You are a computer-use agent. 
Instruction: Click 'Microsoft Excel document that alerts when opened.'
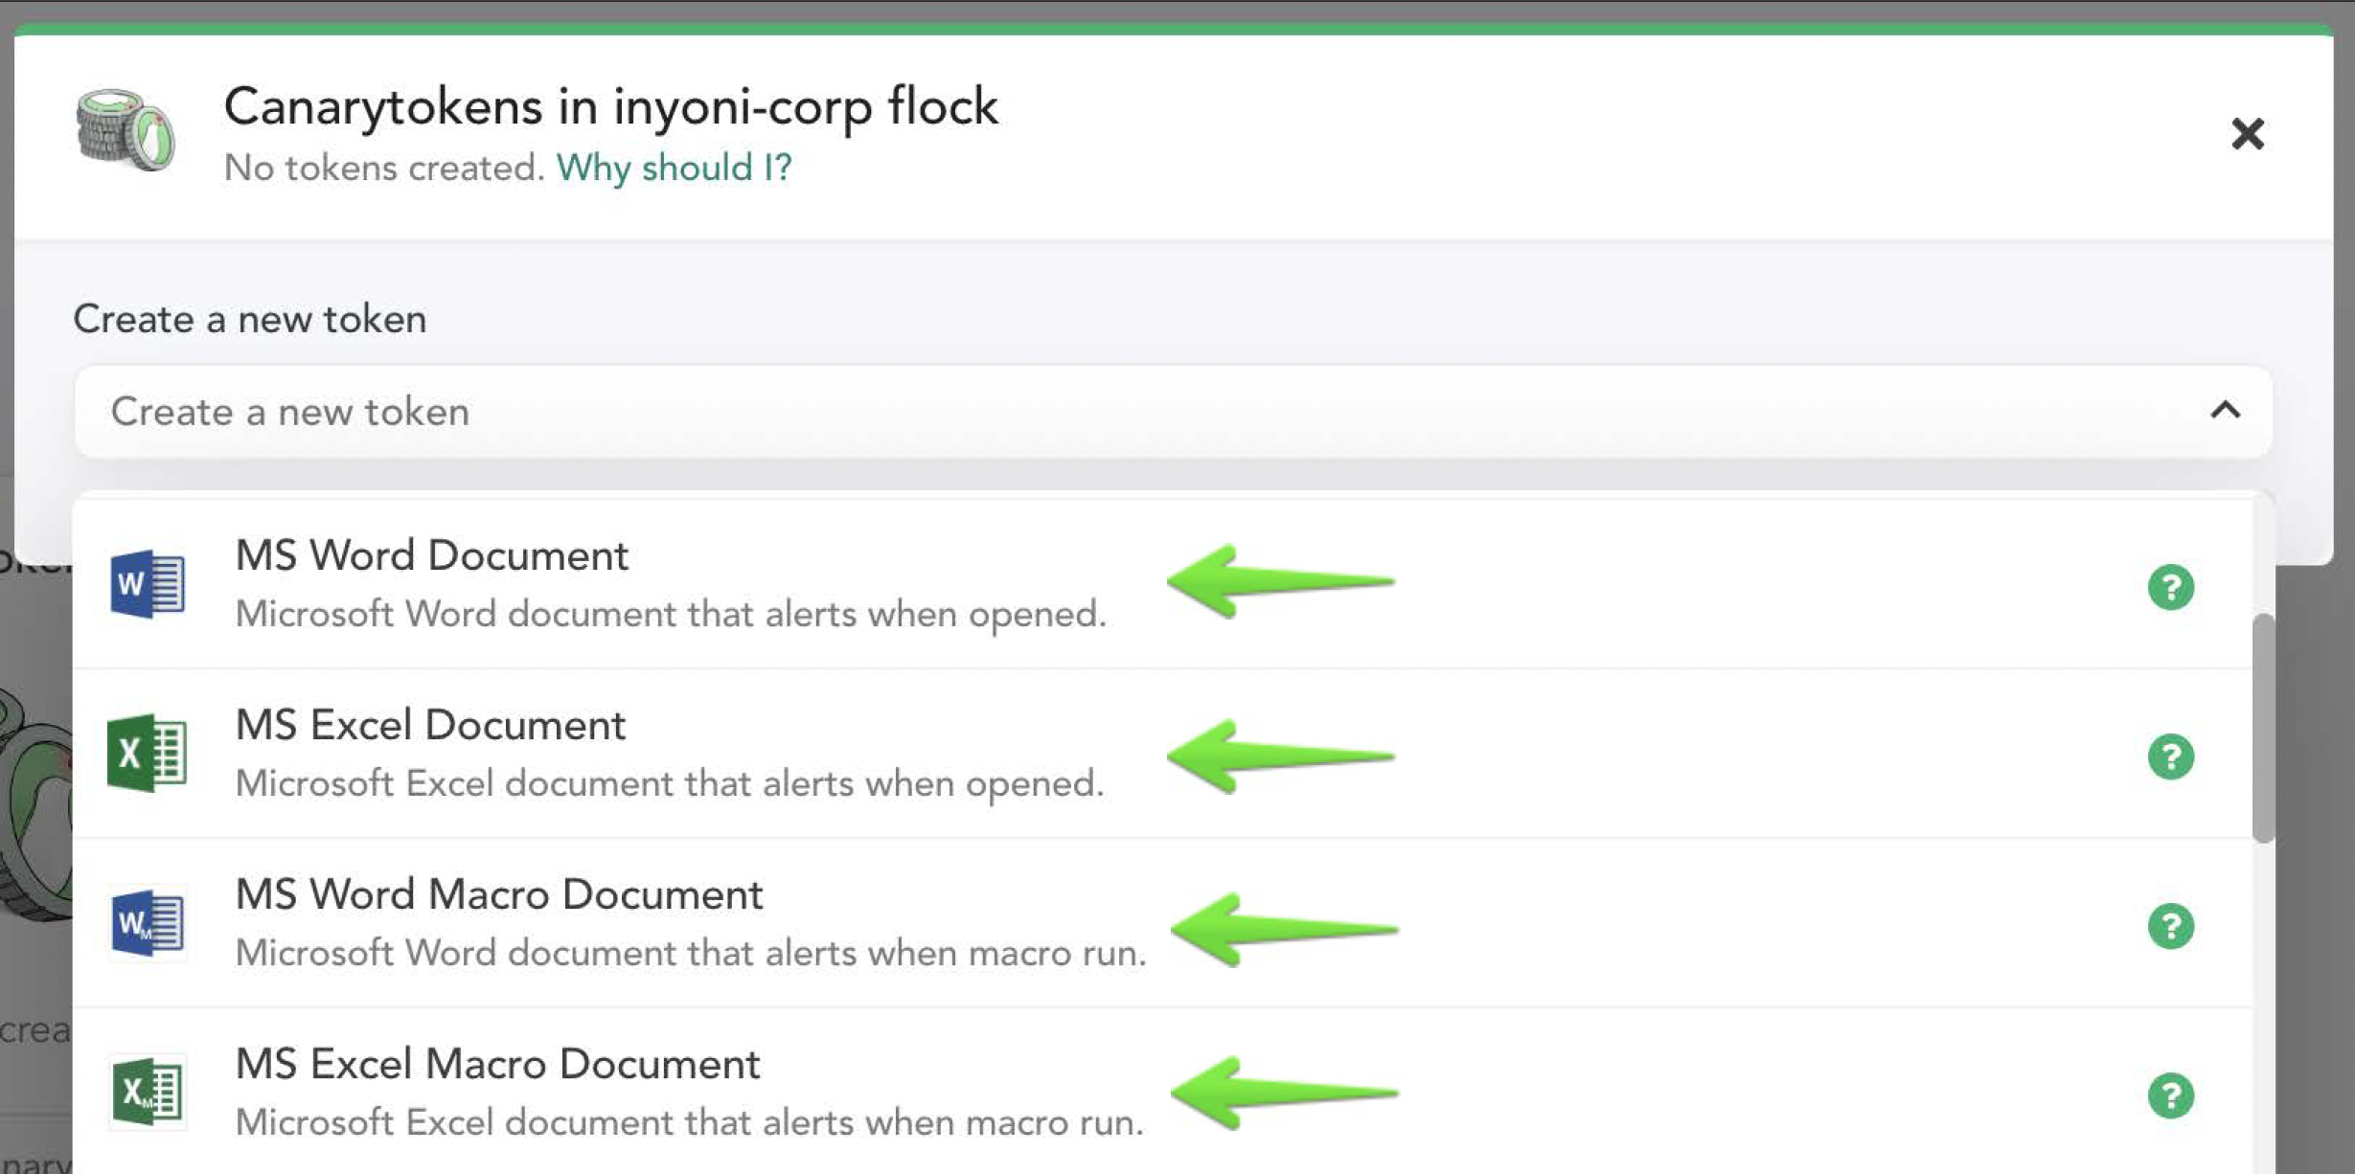pos(670,783)
